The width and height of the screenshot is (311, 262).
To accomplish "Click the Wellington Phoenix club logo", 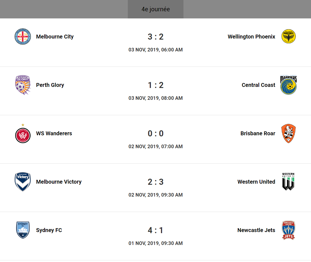I will pyautogui.click(x=289, y=36).
